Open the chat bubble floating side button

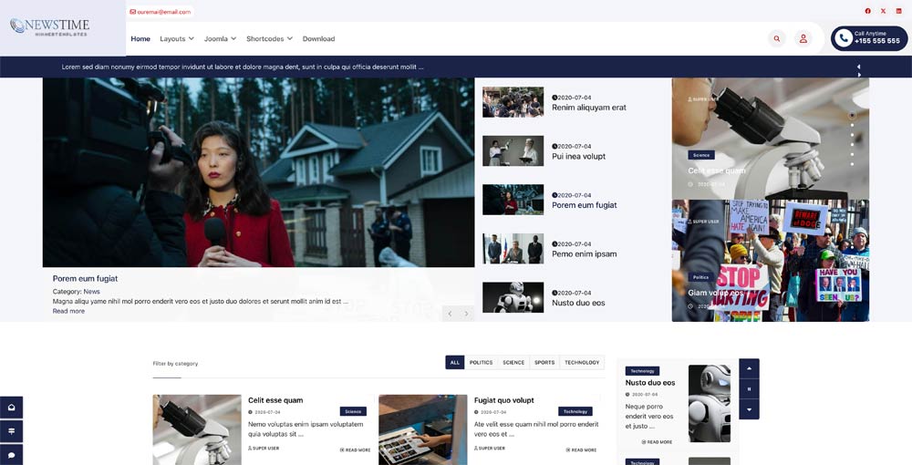(12, 455)
